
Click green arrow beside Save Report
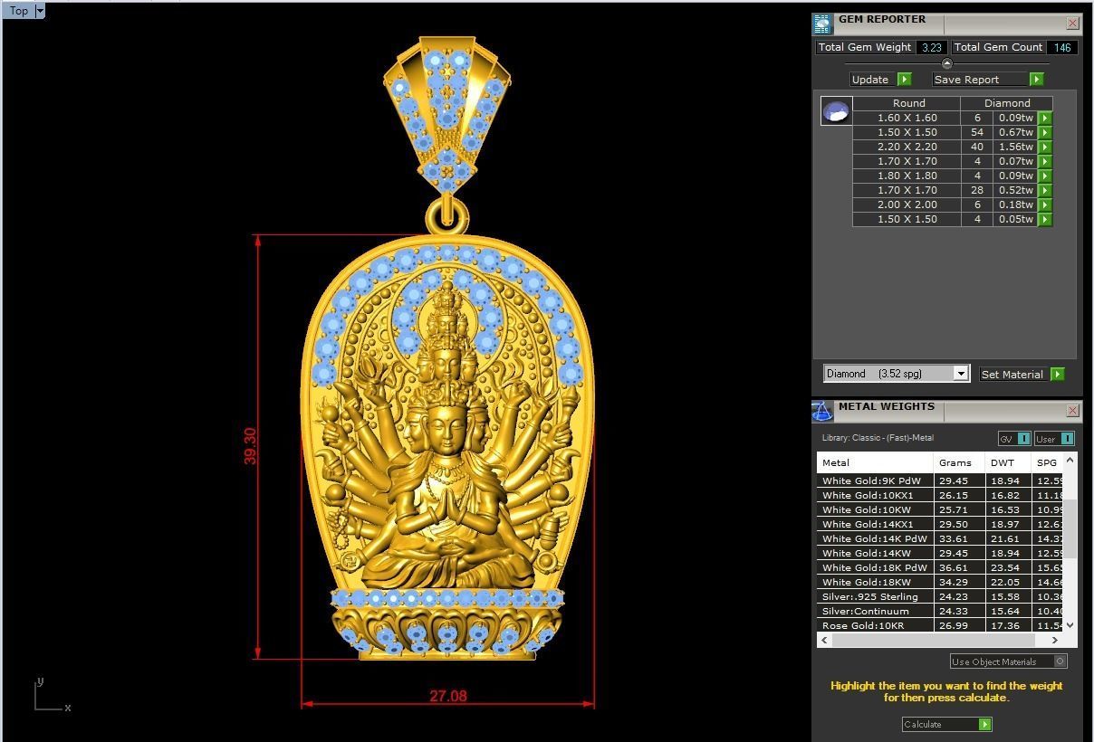coord(1037,80)
